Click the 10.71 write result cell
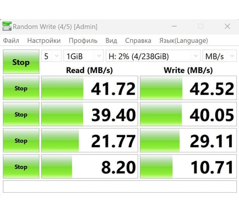This screenshot has height=215, width=239. (x=188, y=166)
